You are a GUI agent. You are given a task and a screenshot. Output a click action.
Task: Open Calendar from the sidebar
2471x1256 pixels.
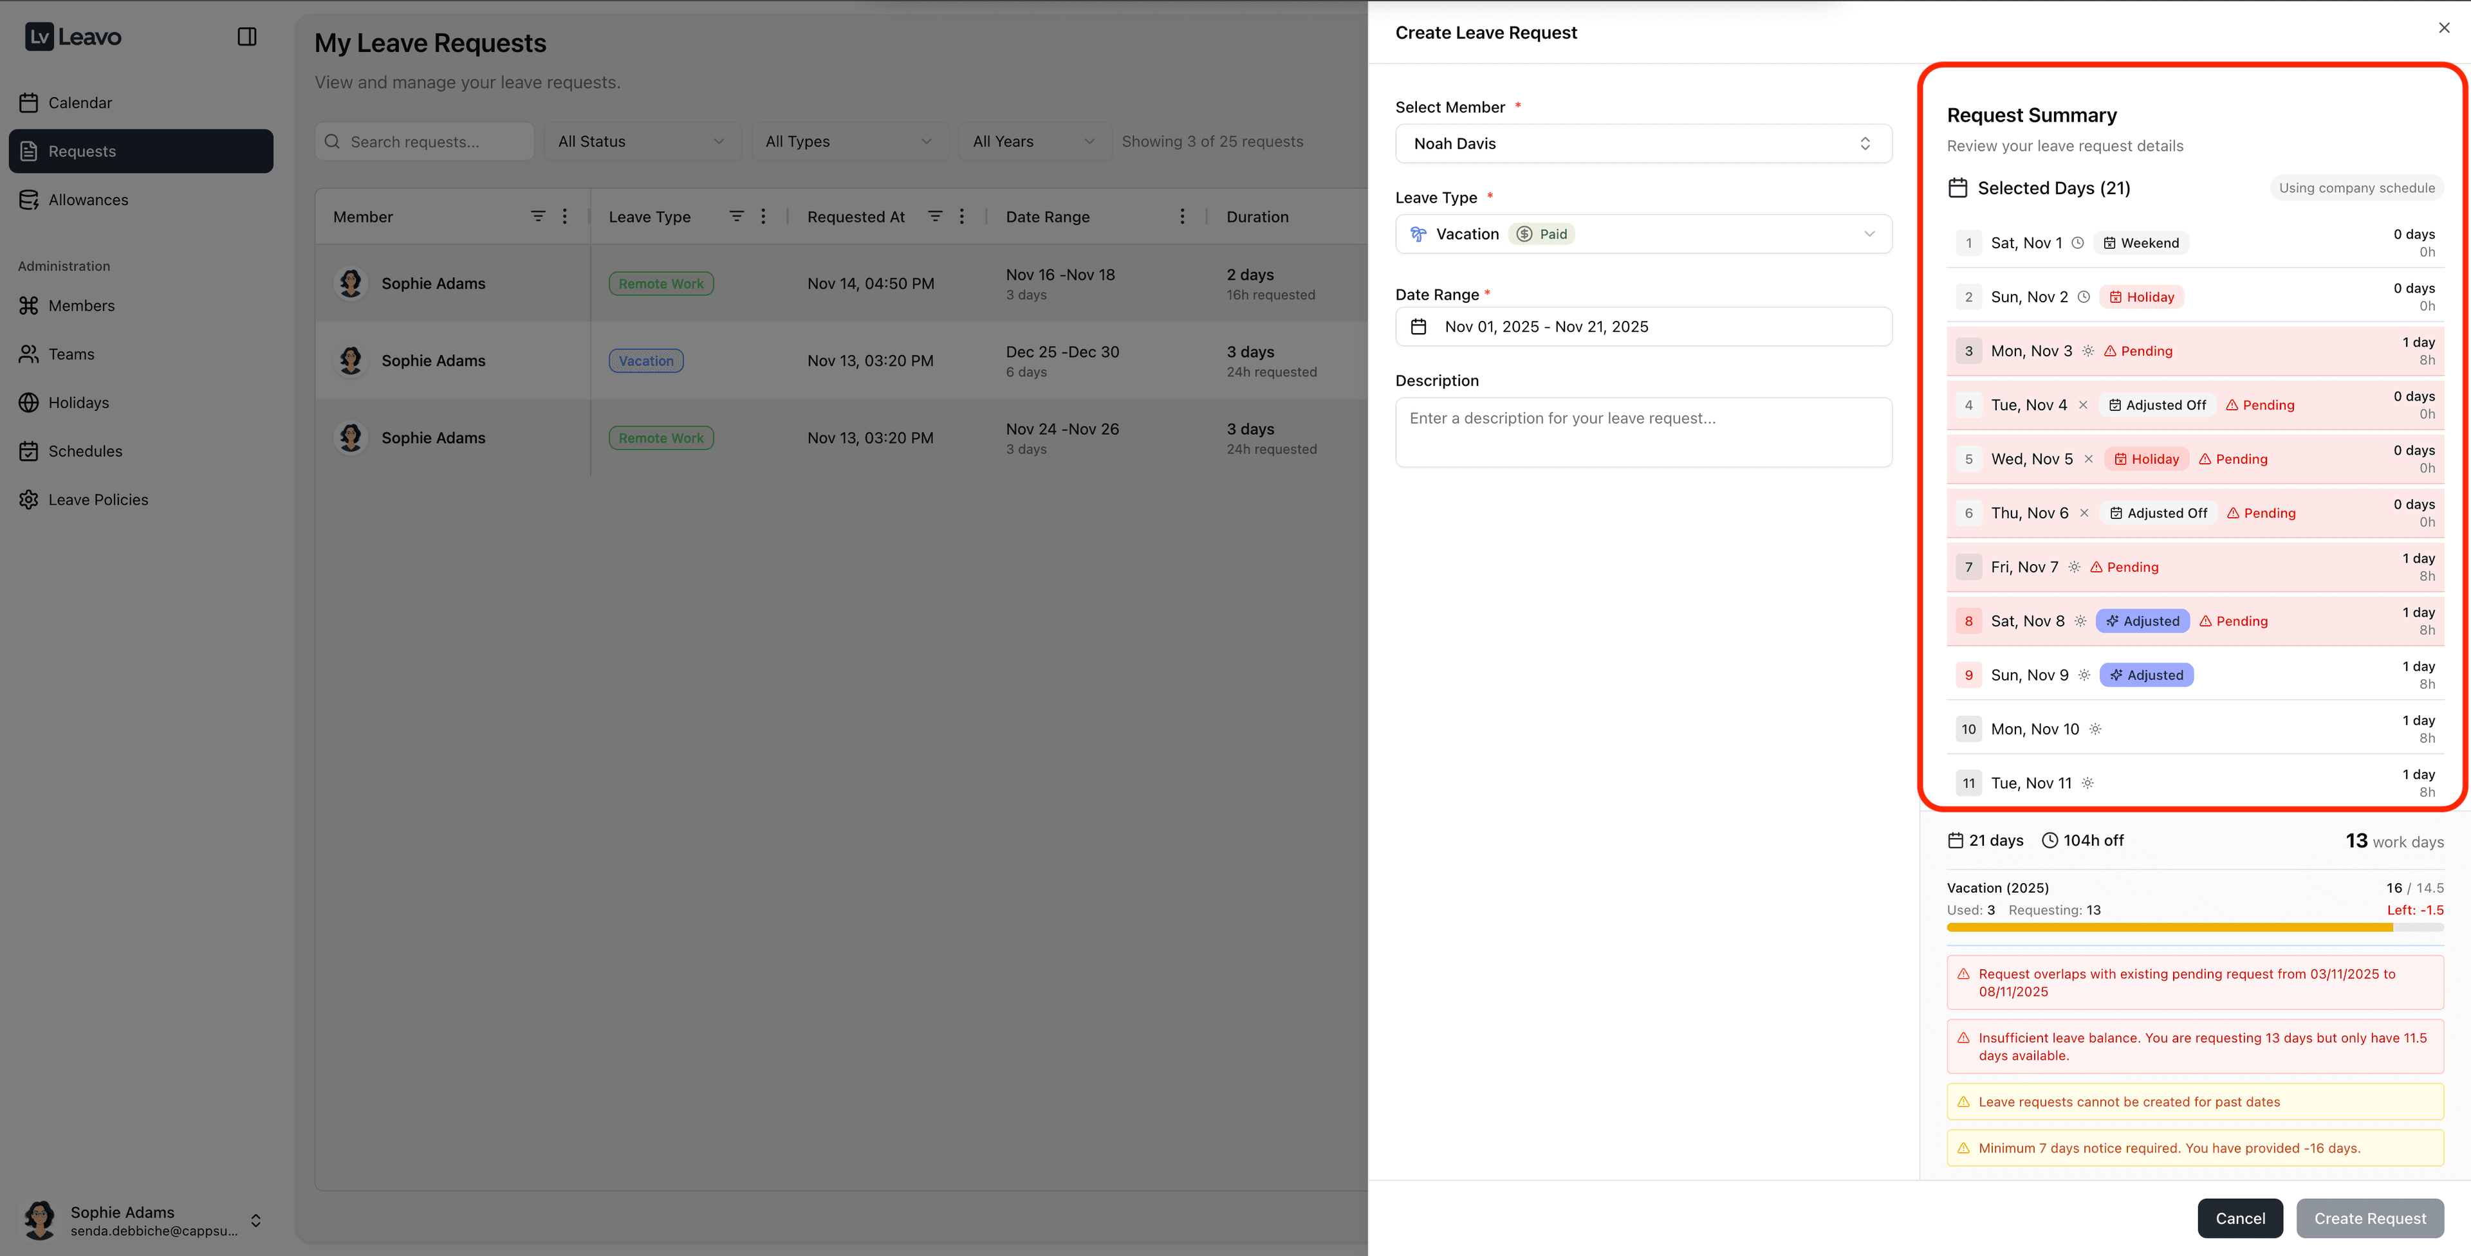[80, 103]
